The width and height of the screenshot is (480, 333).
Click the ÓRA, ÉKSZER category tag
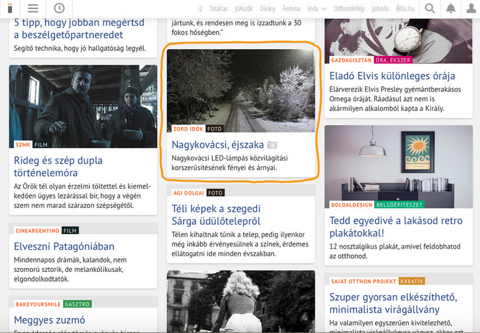393,60
